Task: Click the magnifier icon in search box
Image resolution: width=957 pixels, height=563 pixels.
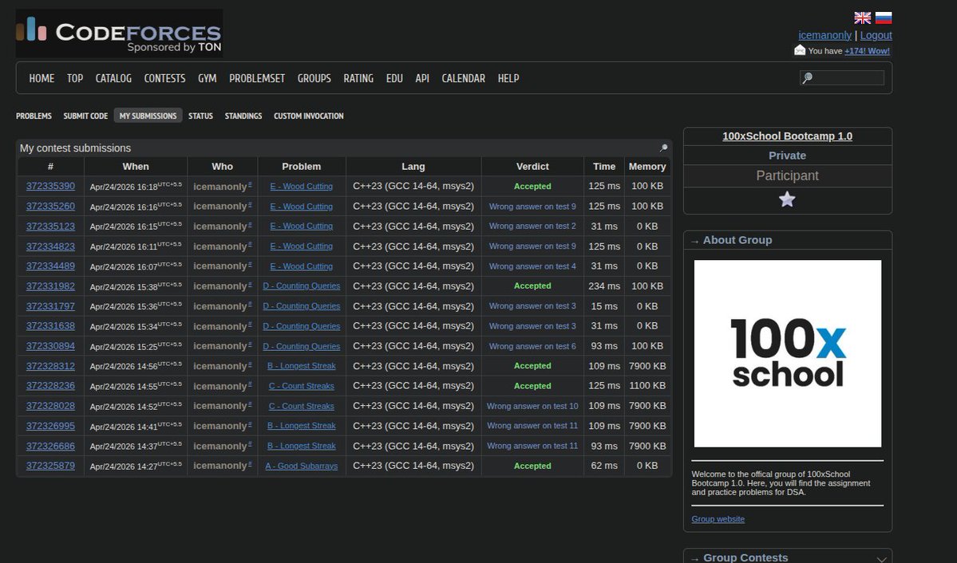Action: 808,78
